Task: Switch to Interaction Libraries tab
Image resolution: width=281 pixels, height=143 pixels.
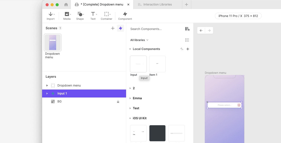Action: coord(155,4)
